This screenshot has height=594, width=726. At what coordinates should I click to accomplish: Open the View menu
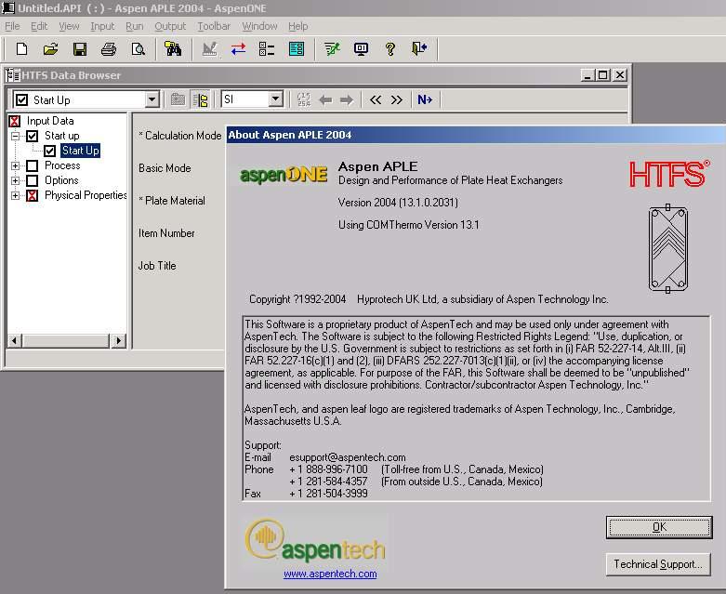tap(69, 26)
